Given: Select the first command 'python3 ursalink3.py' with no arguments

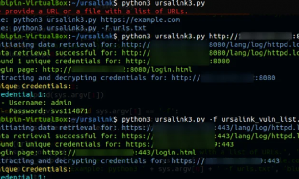Looking at the screenshot, I should point(163,3).
